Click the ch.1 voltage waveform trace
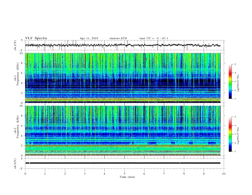Viewport: 252px width, 195px height. pyautogui.click(x=122, y=45)
